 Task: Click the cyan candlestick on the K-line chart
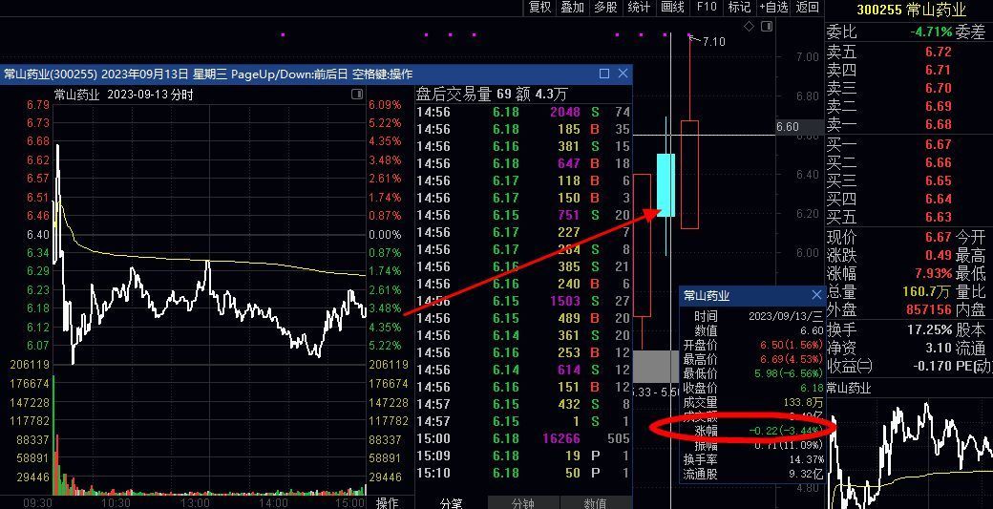pyautogui.click(x=666, y=184)
